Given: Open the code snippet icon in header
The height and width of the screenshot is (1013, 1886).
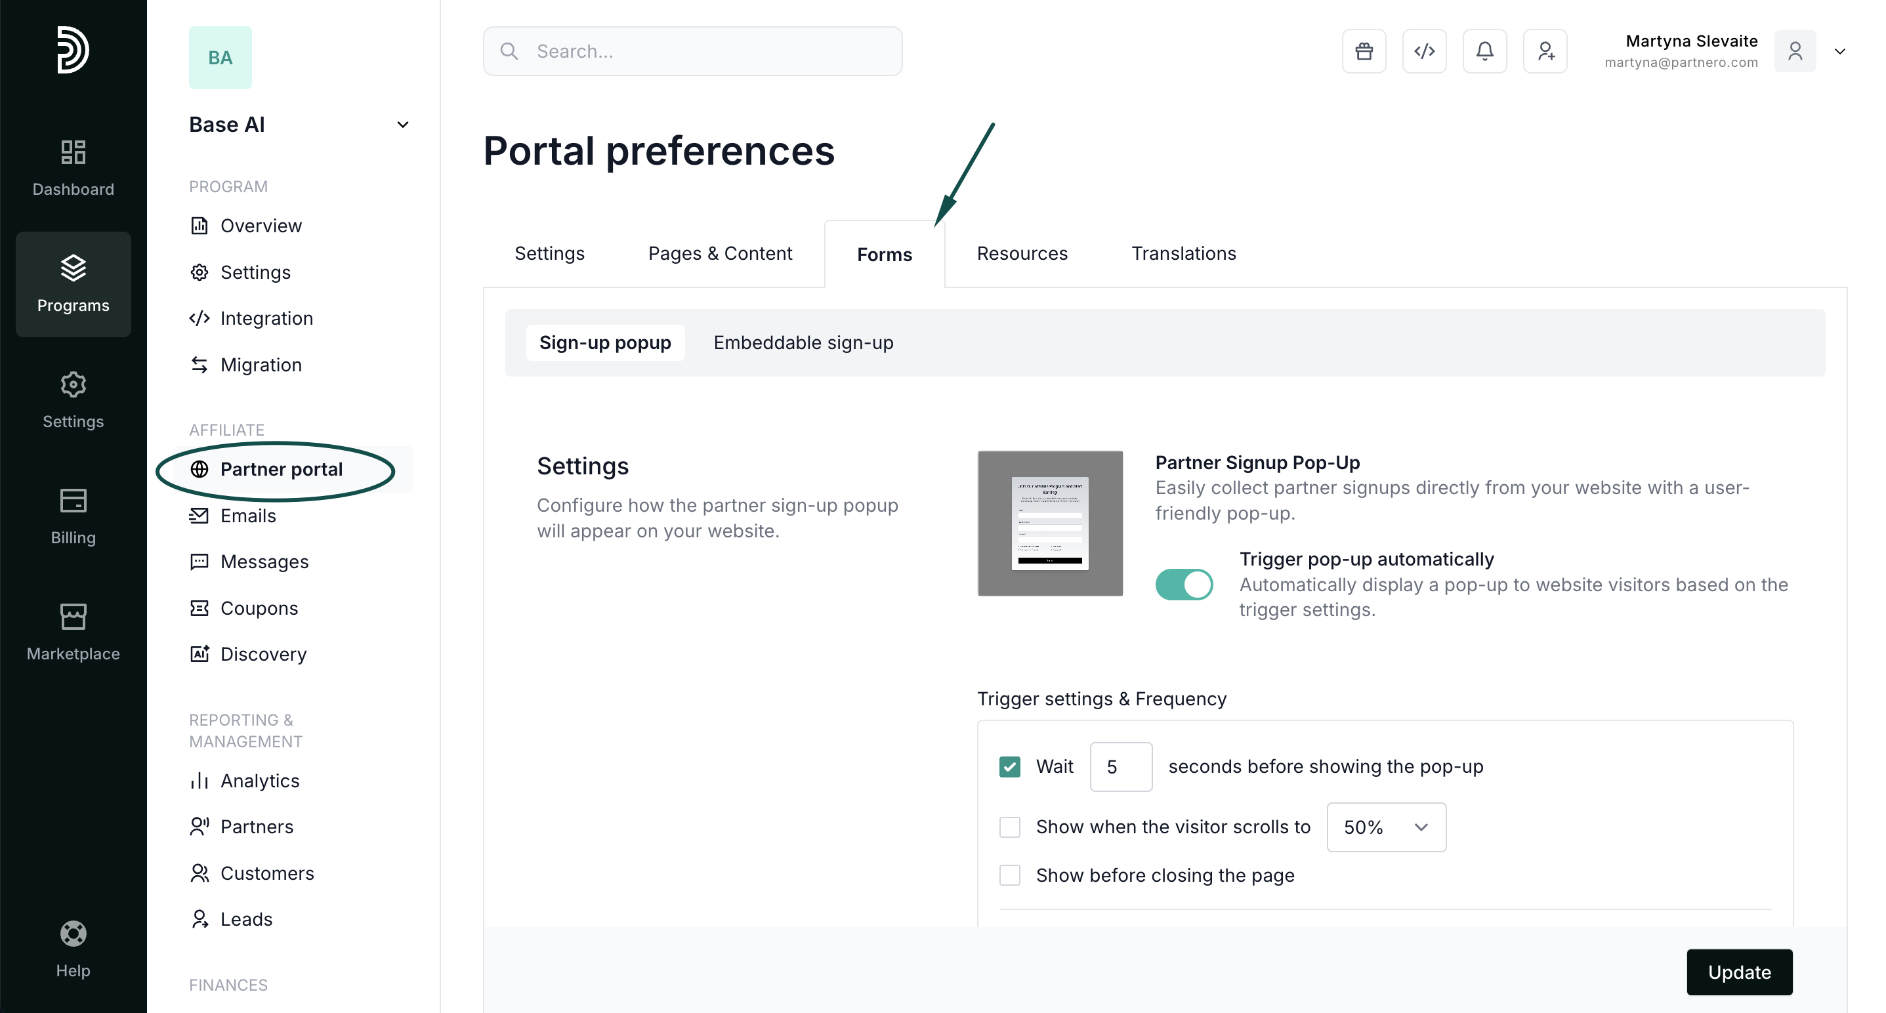Looking at the screenshot, I should [x=1424, y=51].
